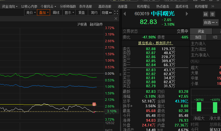Click the splitter handle between chart and quote panel
Image resolution: width=221 pixels, height=131 pixels.
(120, 74)
